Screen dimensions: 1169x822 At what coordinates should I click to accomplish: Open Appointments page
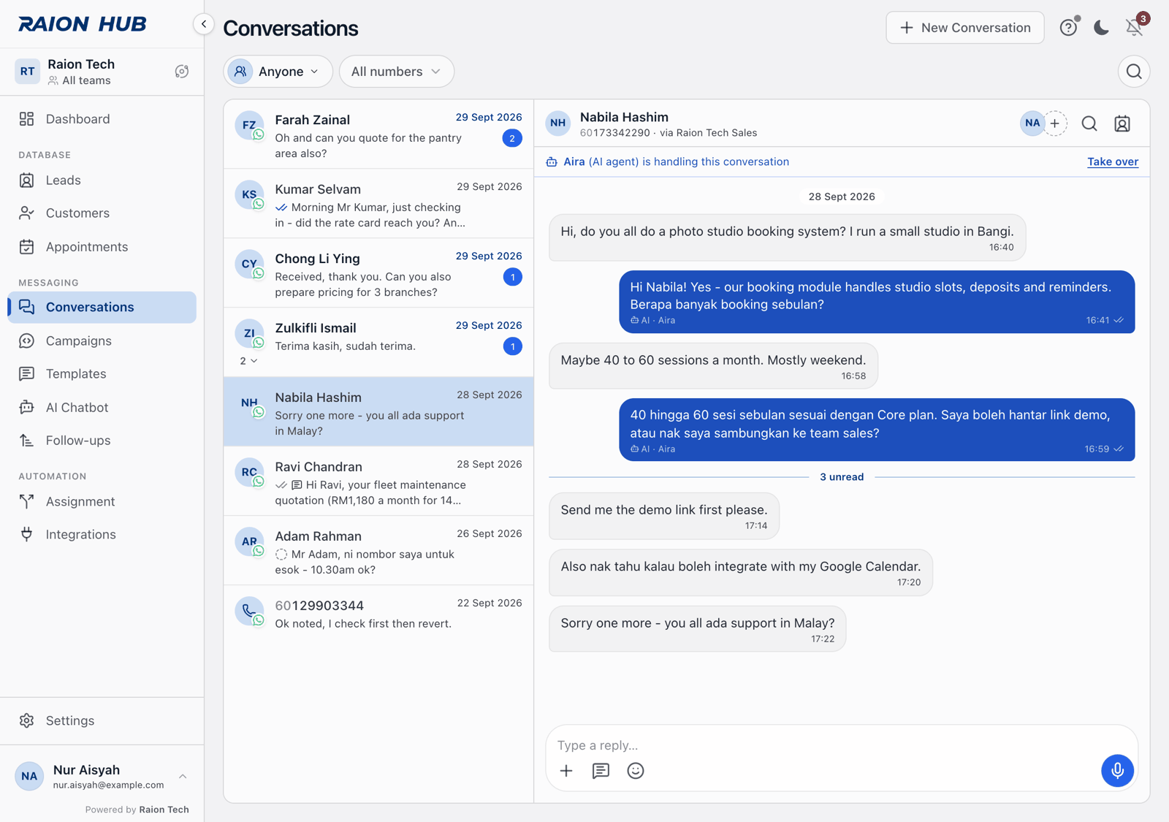[102, 247]
